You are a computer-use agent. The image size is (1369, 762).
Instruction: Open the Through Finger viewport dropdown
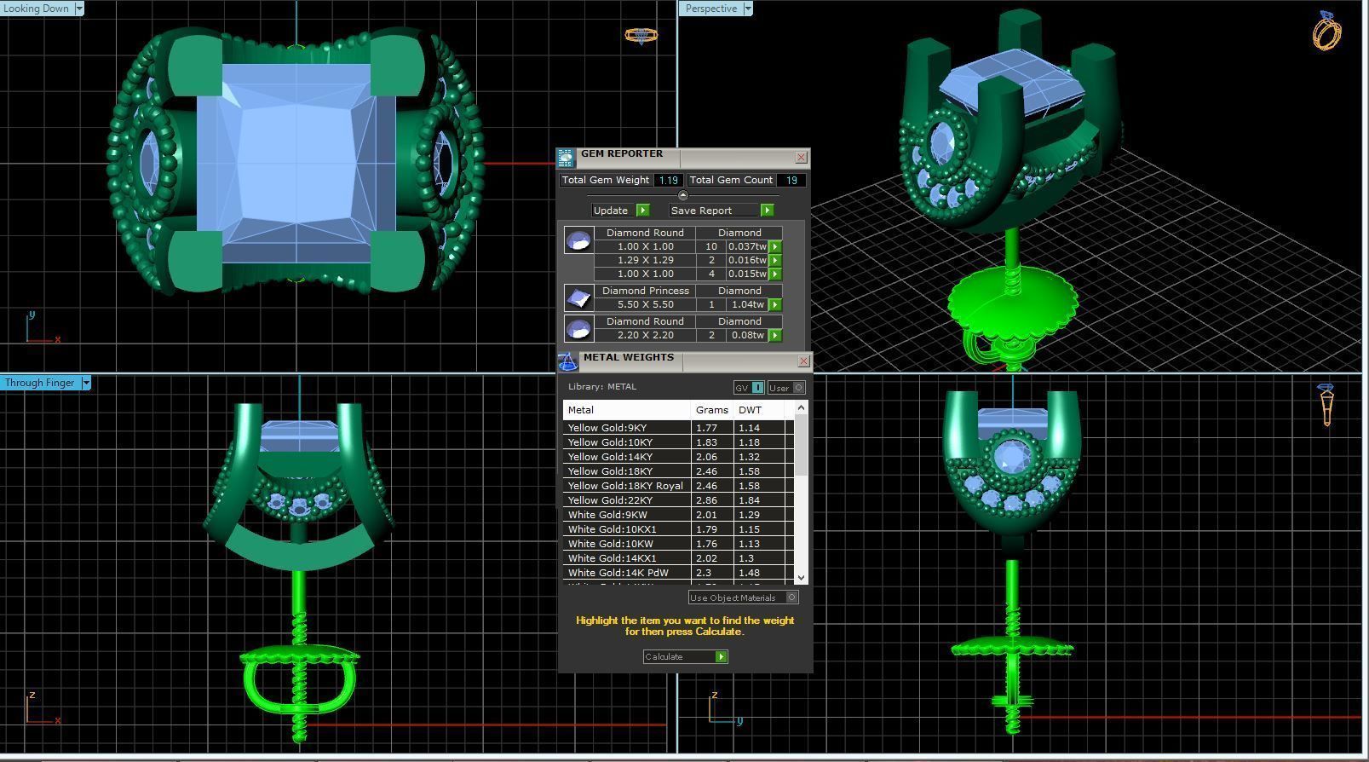[86, 383]
